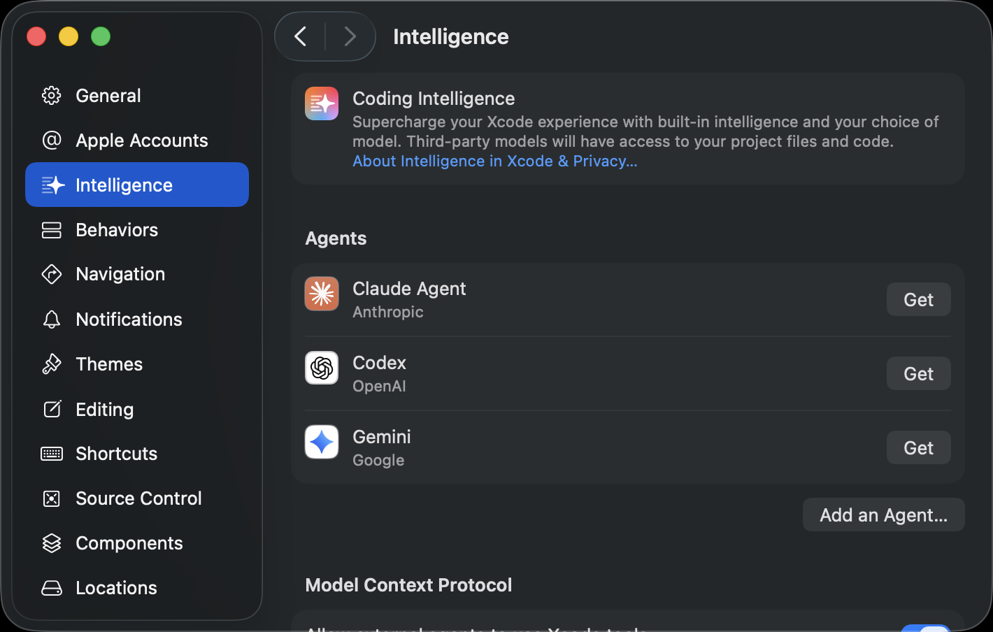Viewport: 993px width, 632px height.
Task: Toggle the Model Context Protocol switch
Action: point(925,629)
